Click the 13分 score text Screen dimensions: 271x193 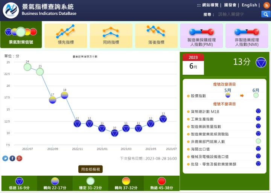click(242, 61)
